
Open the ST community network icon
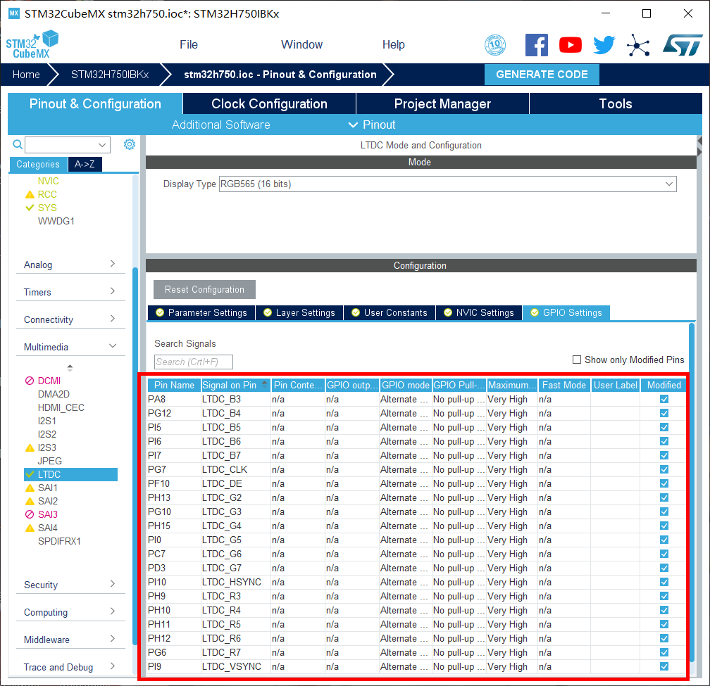[x=638, y=45]
